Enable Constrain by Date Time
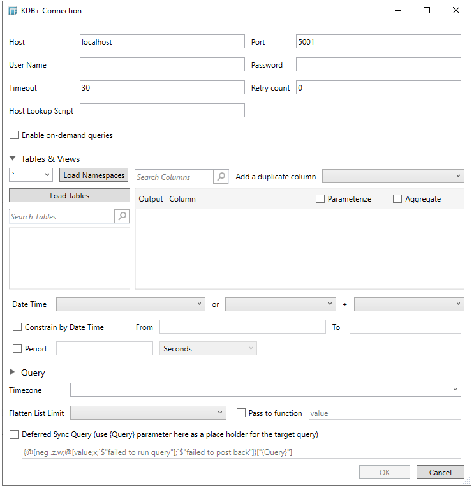This screenshot has height=488, width=474. point(17,327)
